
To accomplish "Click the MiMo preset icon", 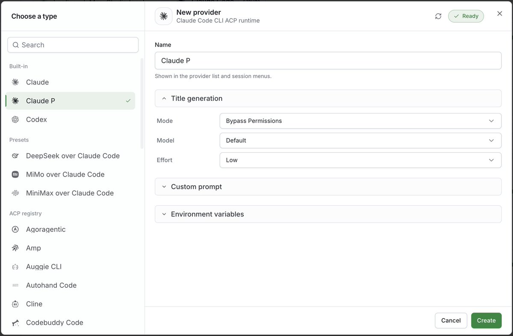I will [x=15, y=175].
